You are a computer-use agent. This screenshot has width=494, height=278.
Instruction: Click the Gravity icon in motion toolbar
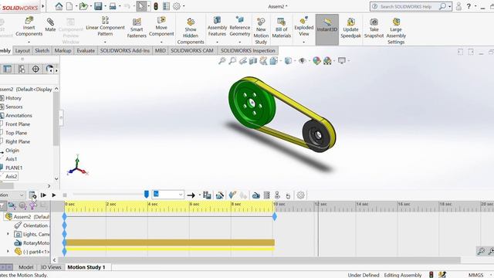tap(288, 195)
